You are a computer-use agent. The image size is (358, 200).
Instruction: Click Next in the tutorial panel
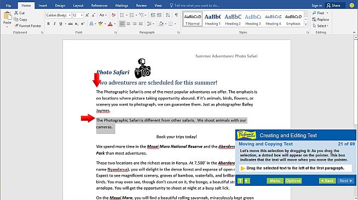[x=345, y=181]
